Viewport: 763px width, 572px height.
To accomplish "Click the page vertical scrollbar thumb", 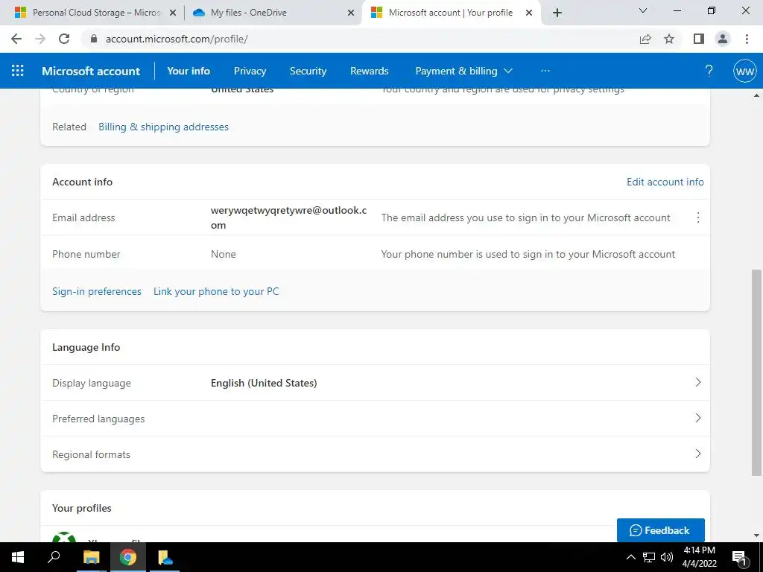I will (756, 372).
